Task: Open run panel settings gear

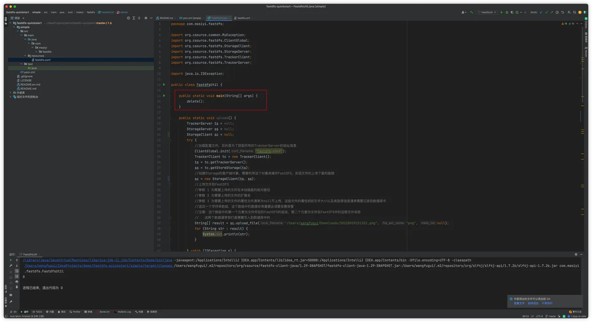Action: 576,254
